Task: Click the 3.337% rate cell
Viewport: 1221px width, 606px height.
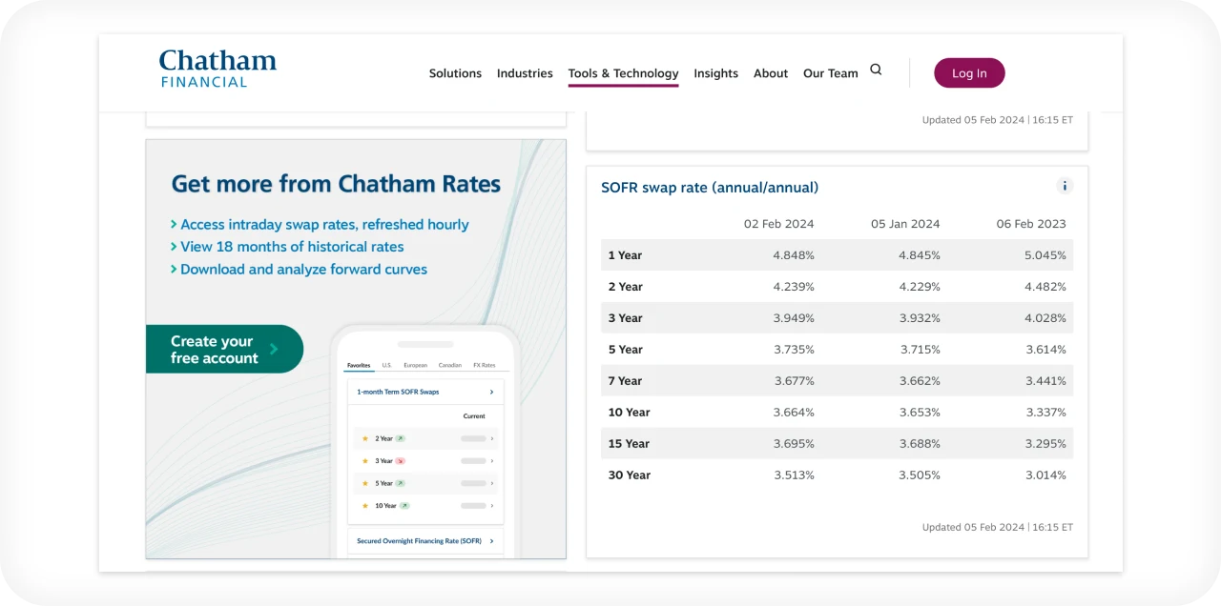Action: pyautogui.click(x=1045, y=413)
